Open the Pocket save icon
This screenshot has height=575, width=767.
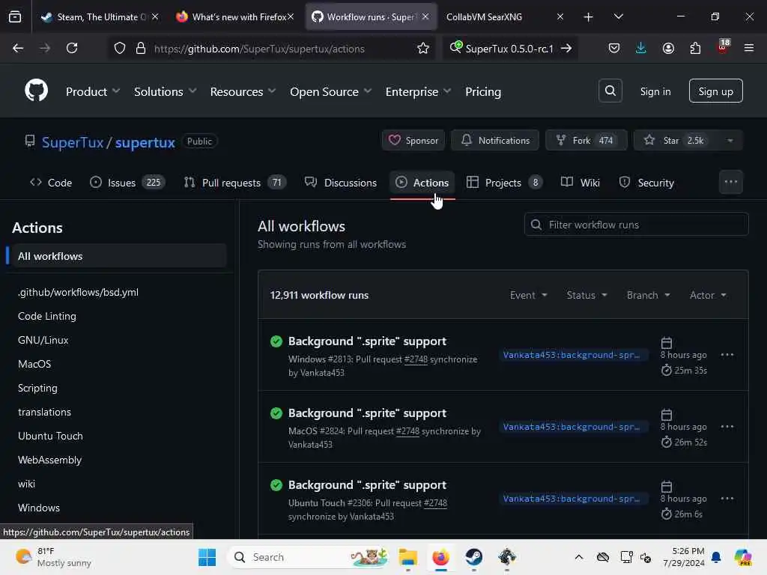click(614, 48)
